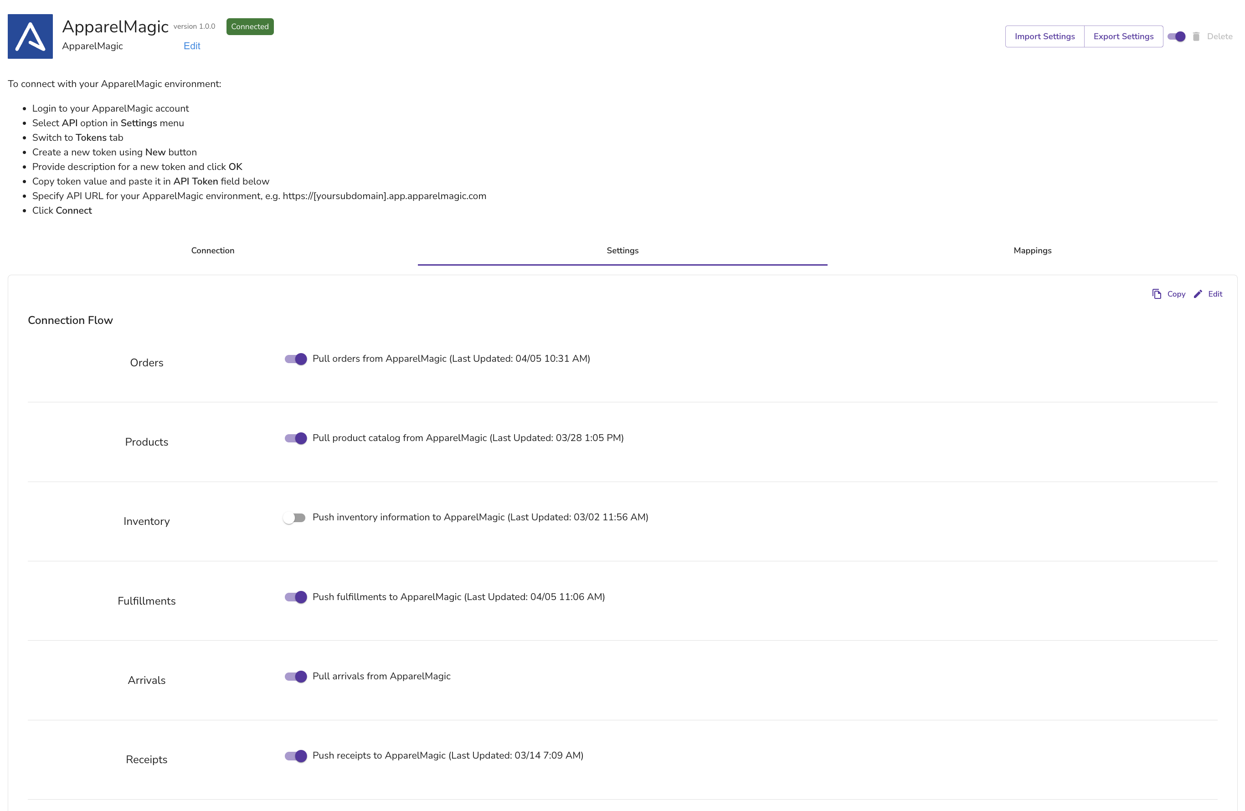Screen dimensions: 1245x811
Task: Enable Push inventory information toggle
Action: (294, 518)
